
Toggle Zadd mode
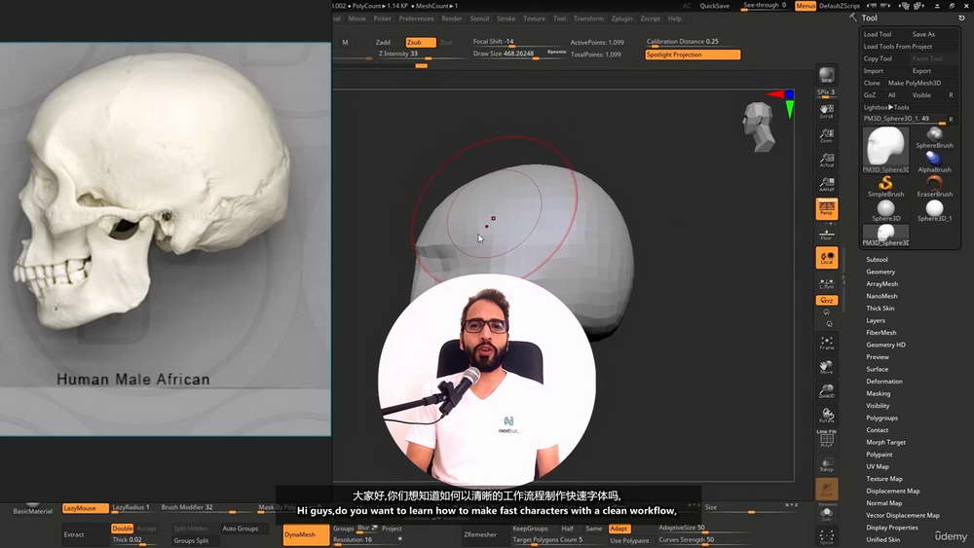pos(383,42)
